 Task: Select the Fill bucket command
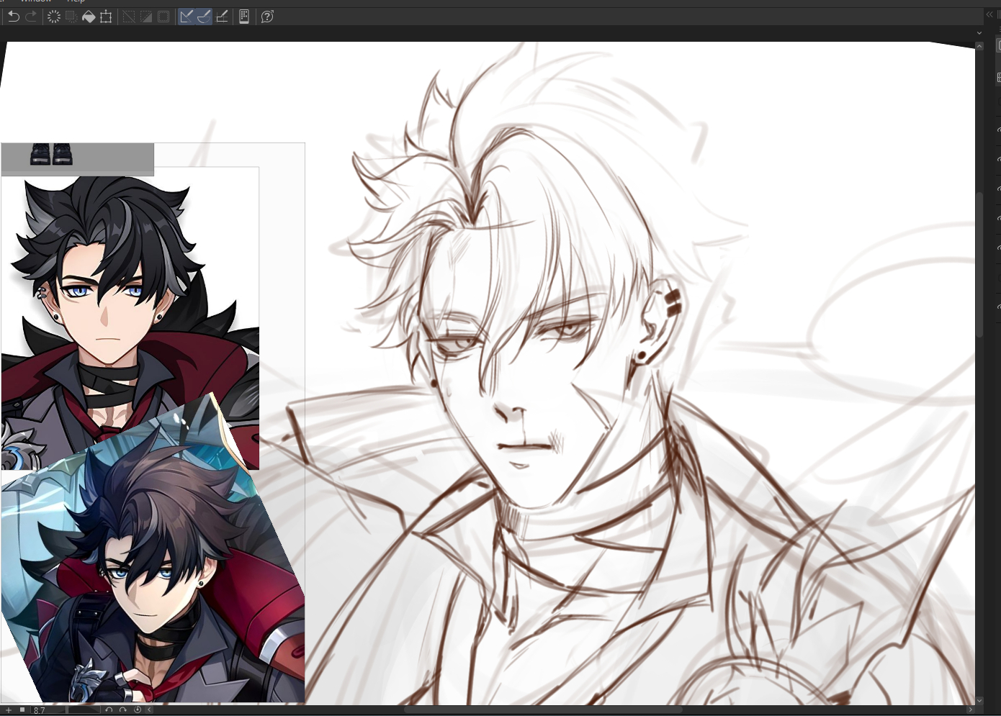pos(89,17)
